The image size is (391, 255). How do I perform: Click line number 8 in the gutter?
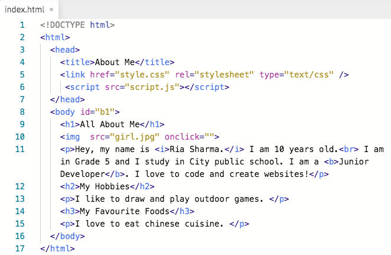pyautogui.click(x=22, y=112)
